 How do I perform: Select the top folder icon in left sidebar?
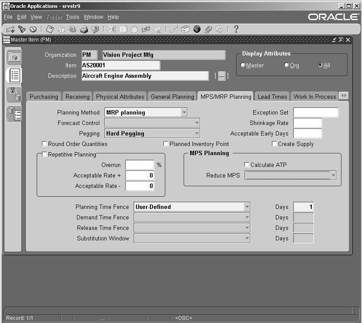tap(14, 56)
